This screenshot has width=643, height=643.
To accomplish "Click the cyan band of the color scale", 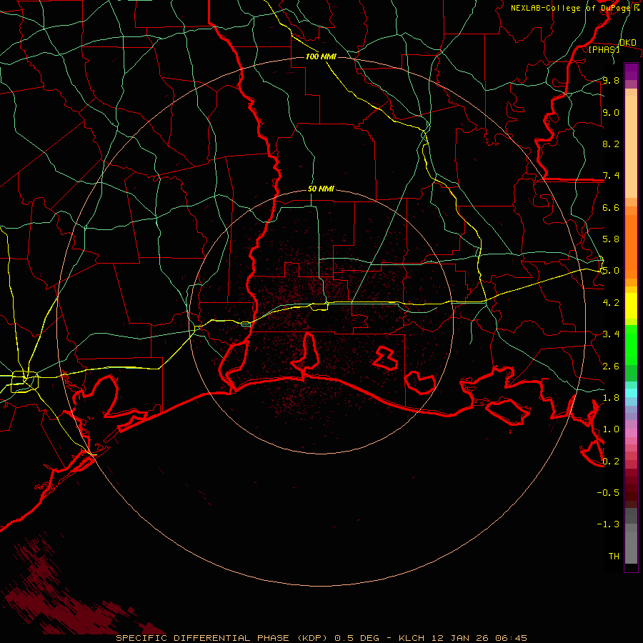I will point(631,393).
